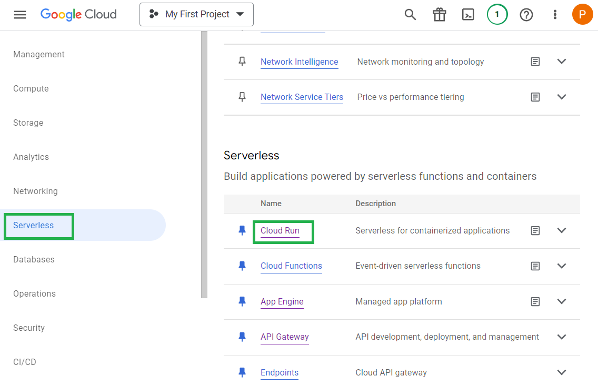
Task: Pin Network Intelligence to navigation
Action: [x=242, y=62]
